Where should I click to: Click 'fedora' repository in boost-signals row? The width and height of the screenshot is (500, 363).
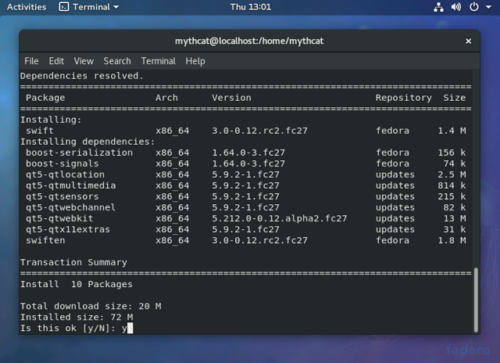tap(392, 164)
